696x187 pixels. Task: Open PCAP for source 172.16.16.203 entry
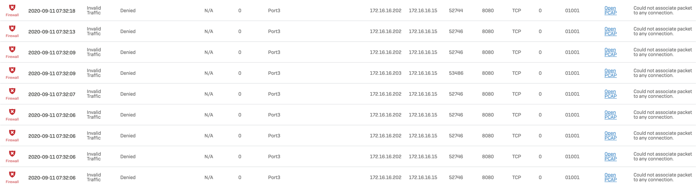610,73
